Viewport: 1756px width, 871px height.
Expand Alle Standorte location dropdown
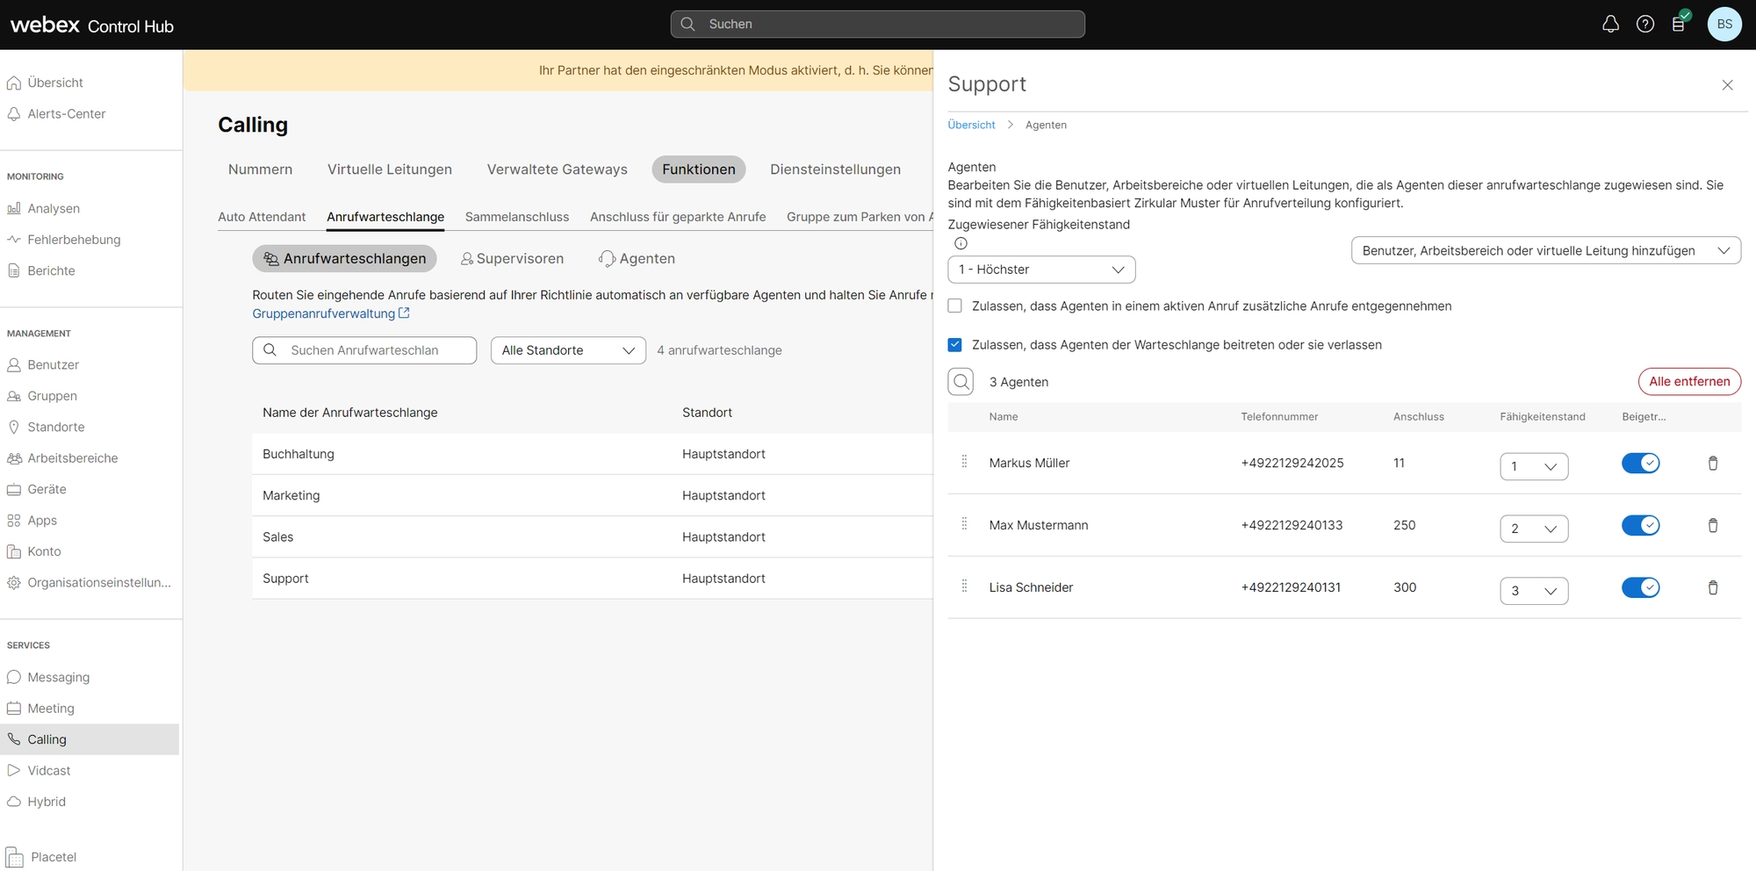(x=568, y=350)
